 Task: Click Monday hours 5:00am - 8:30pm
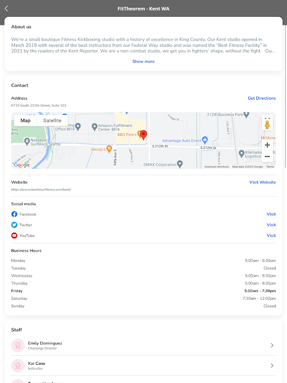260,260
